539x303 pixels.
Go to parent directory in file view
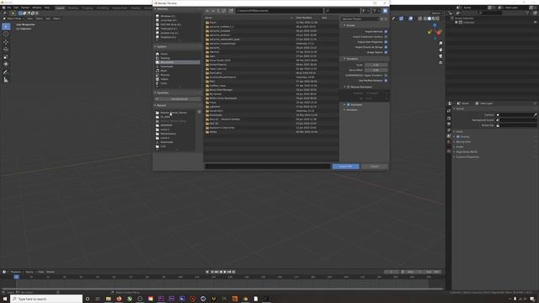click(218, 11)
